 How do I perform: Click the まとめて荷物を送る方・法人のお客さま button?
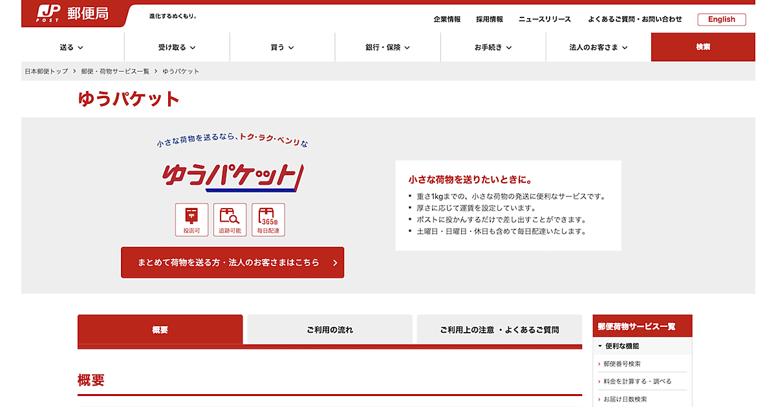(232, 262)
